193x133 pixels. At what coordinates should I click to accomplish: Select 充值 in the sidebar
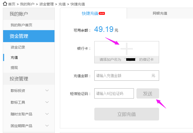tap(14, 57)
